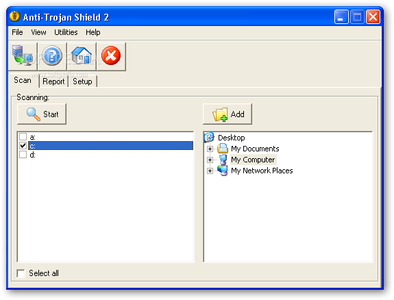Enable the Select all checkbox
The height and width of the screenshot is (300, 394).
click(21, 273)
